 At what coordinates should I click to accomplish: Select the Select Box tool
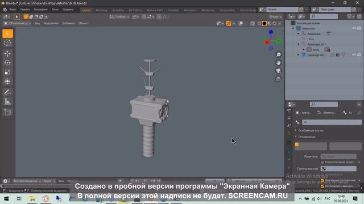(x=7, y=34)
